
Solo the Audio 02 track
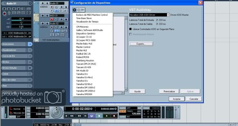(x=47, y=23)
